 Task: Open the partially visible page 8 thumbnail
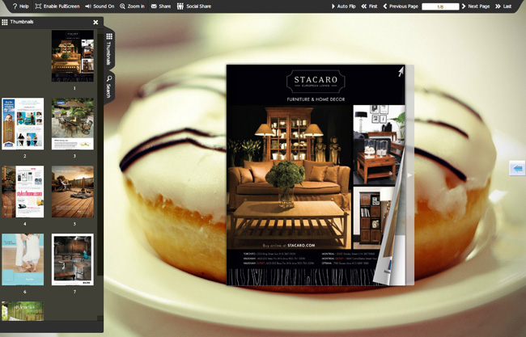pos(23,311)
